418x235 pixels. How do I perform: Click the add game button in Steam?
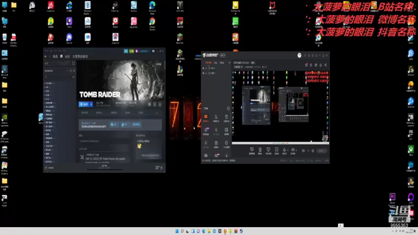[x=49, y=168]
